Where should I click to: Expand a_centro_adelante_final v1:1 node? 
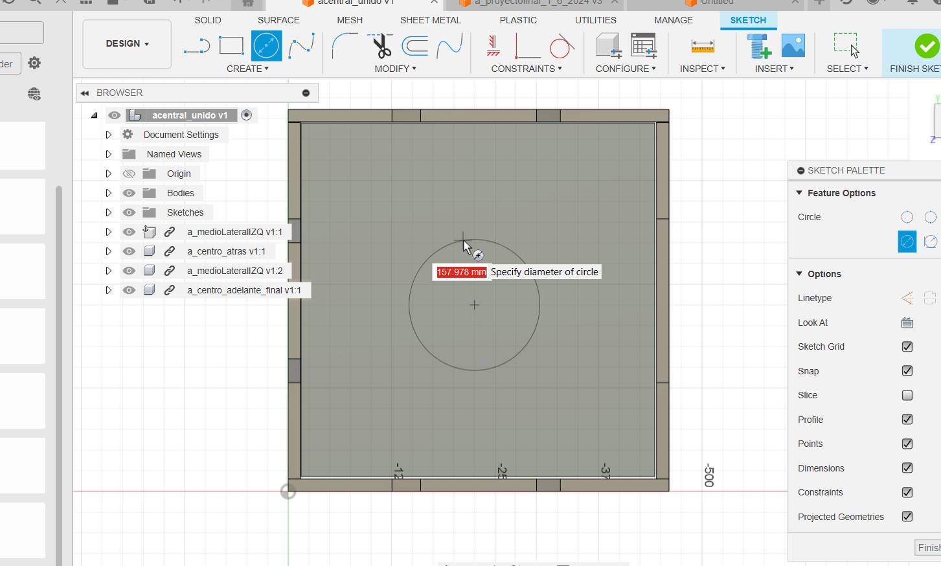(108, 290)
